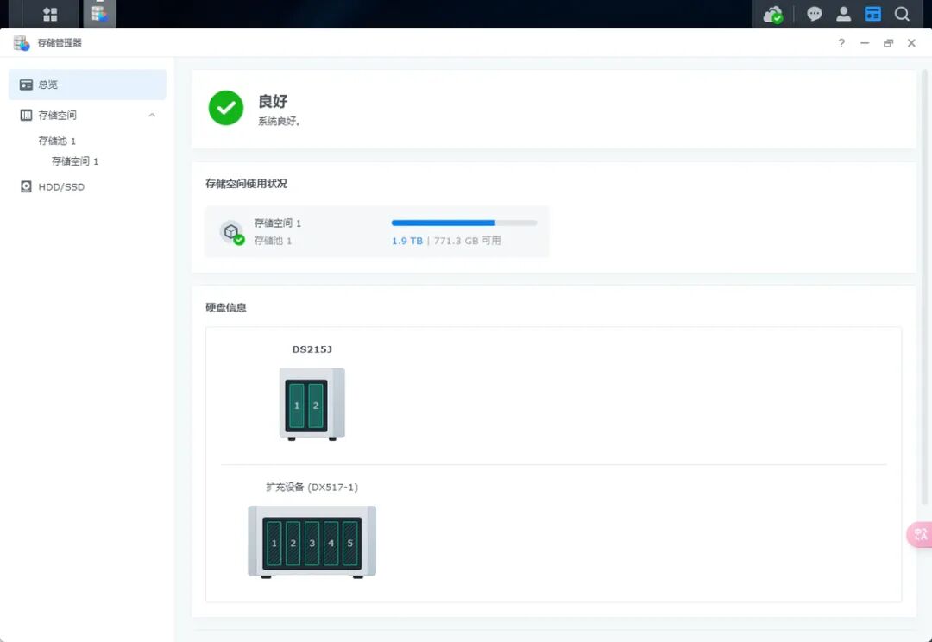Click the 硬盘信息 heading
The height and width of the screenshot is (642, 932).
(226, 307)
